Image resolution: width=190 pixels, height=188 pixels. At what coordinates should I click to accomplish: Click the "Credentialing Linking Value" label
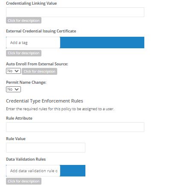31,3
